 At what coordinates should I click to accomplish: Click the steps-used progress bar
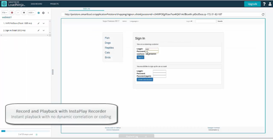click(26, 131)
